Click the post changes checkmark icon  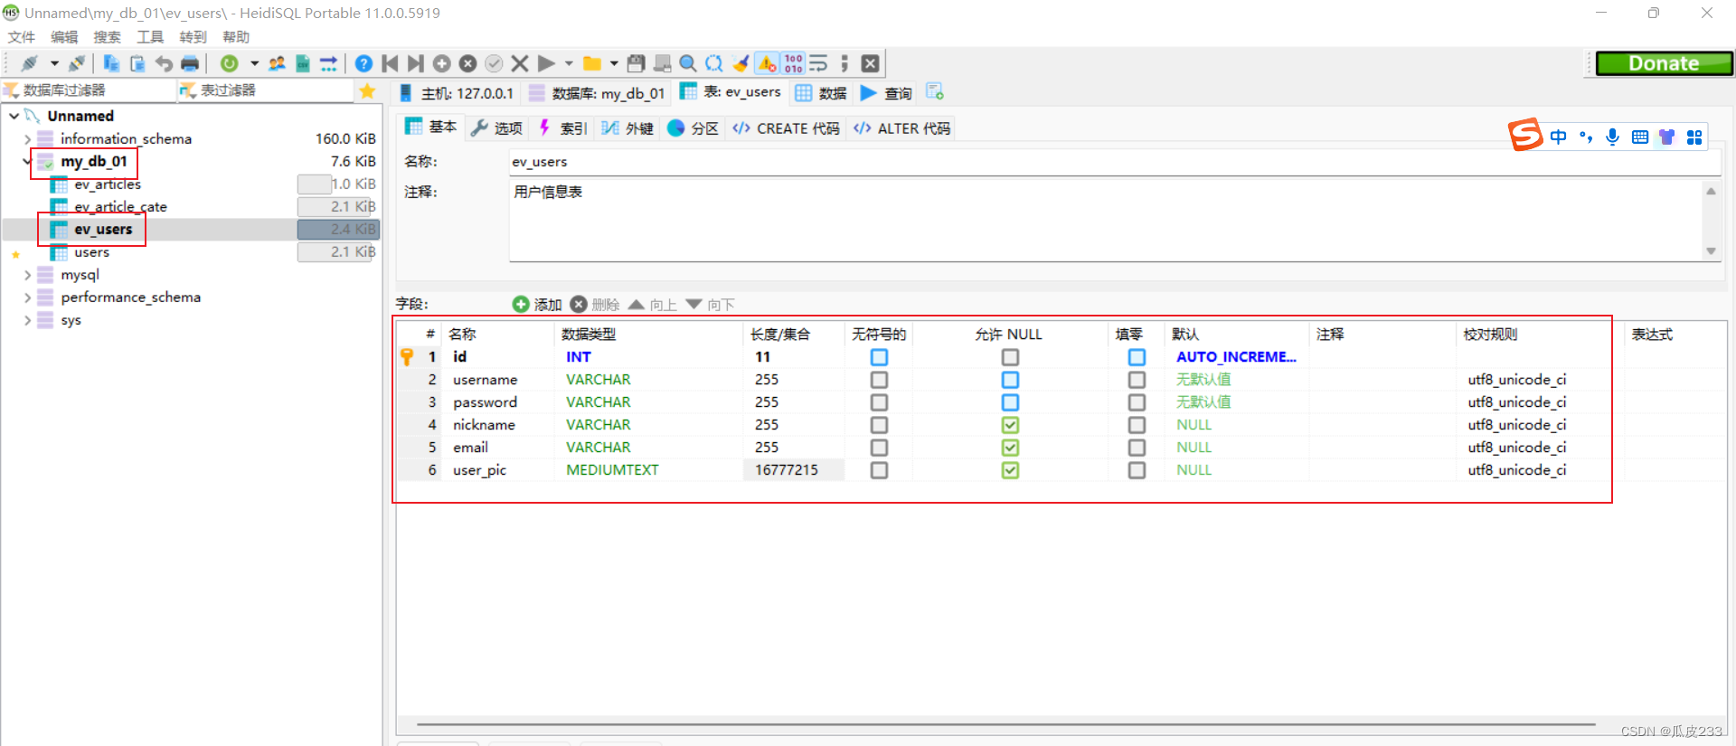(494, 63)
